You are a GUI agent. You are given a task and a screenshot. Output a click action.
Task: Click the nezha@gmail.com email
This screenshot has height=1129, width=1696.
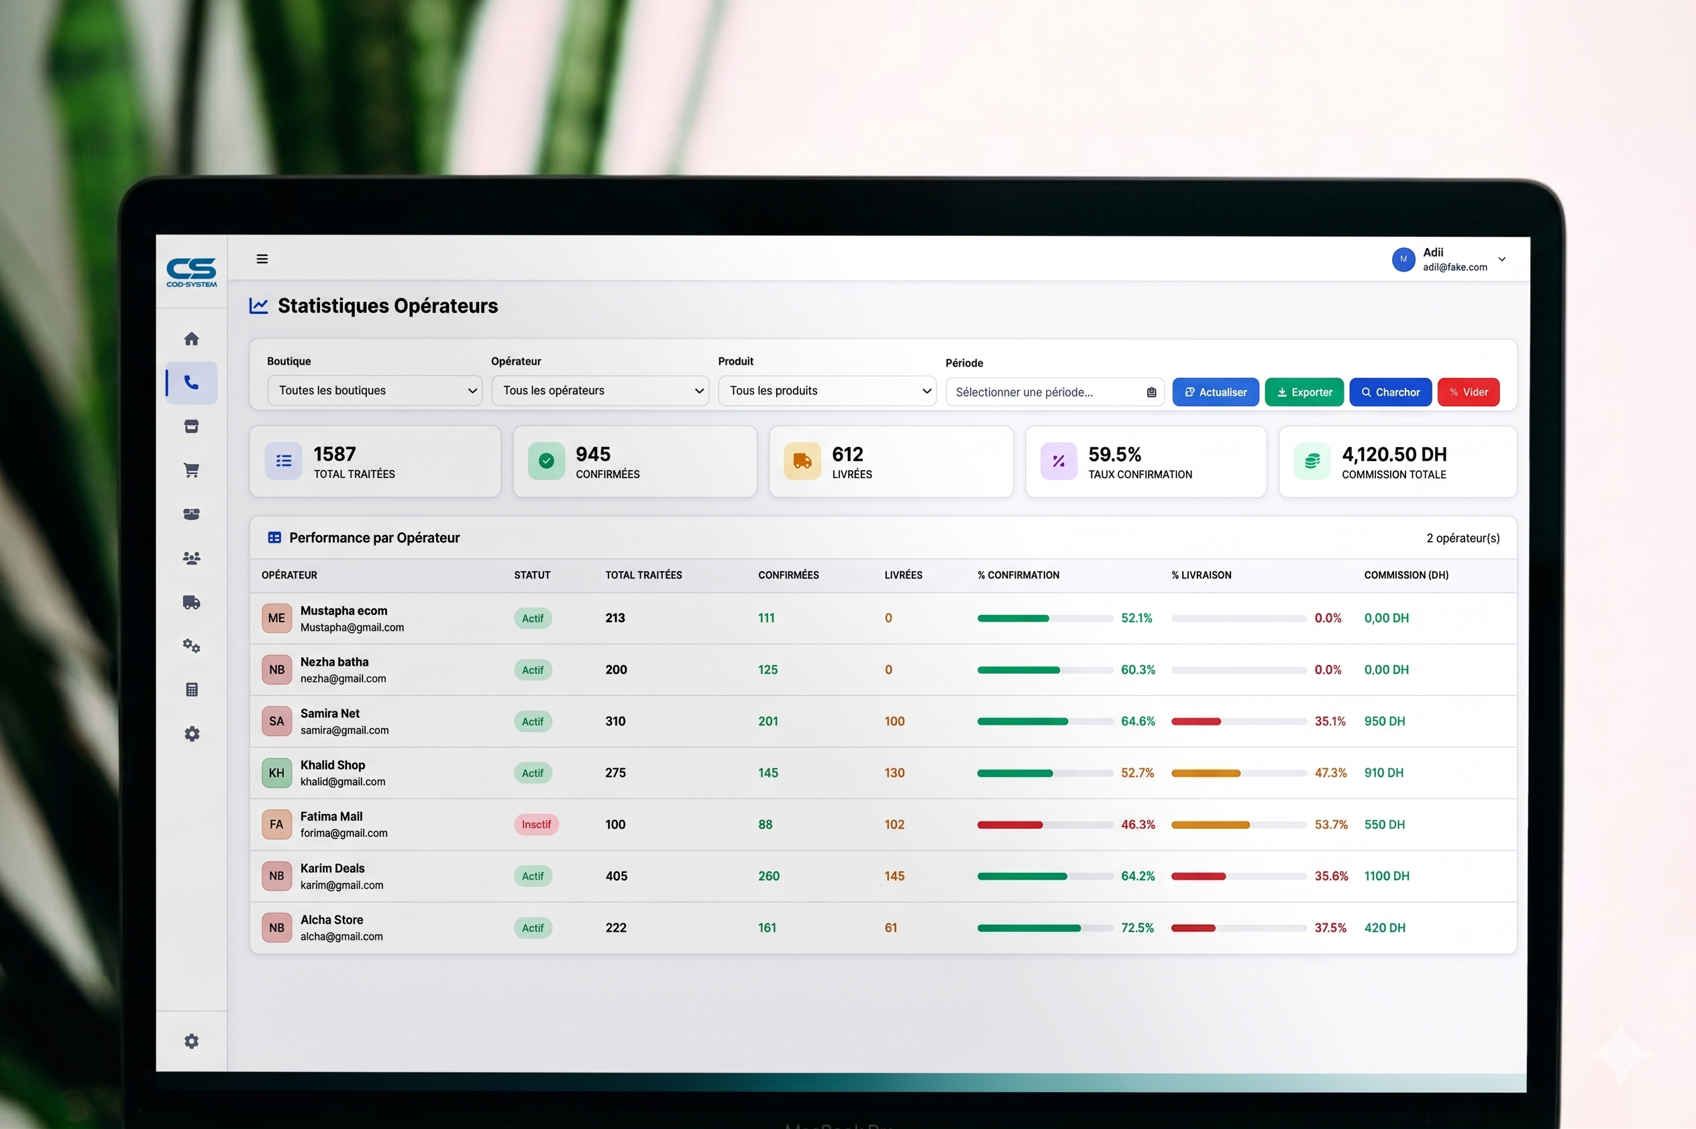[343, 679]
